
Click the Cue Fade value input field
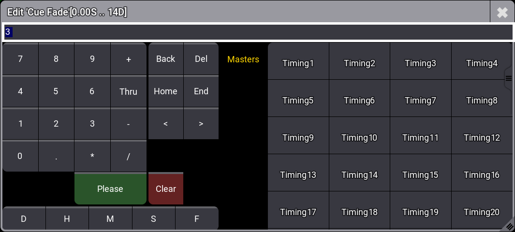257,32
